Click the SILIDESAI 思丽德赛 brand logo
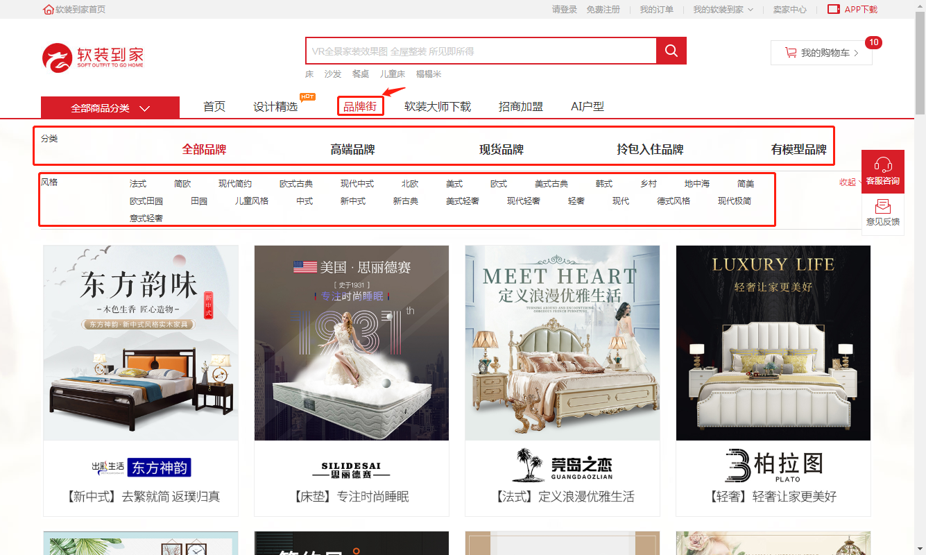 (351, 470)
